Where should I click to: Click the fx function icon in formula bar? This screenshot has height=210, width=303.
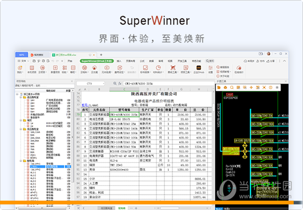pos(119,83)
